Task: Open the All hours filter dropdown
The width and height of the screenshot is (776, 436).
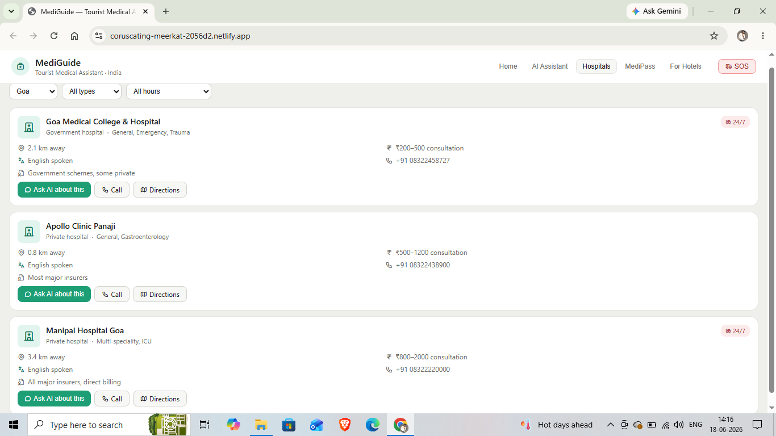Action: coord(169,91)
